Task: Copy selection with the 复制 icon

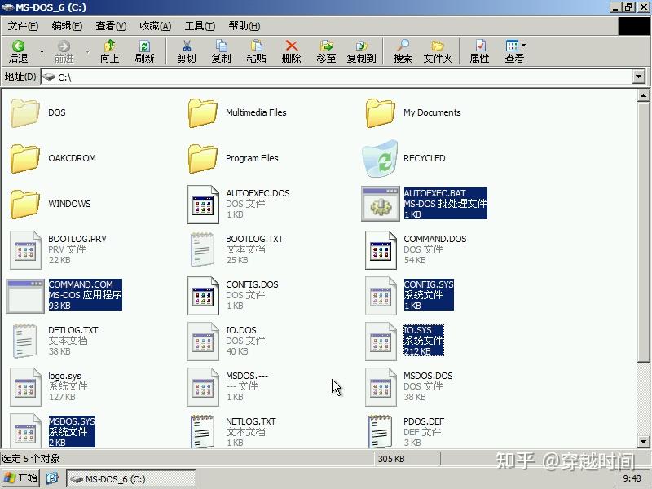Action: (x=221, y=51)
